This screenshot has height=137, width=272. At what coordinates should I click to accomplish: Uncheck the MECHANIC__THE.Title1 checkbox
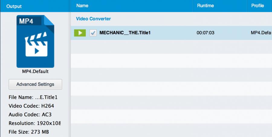93,33
